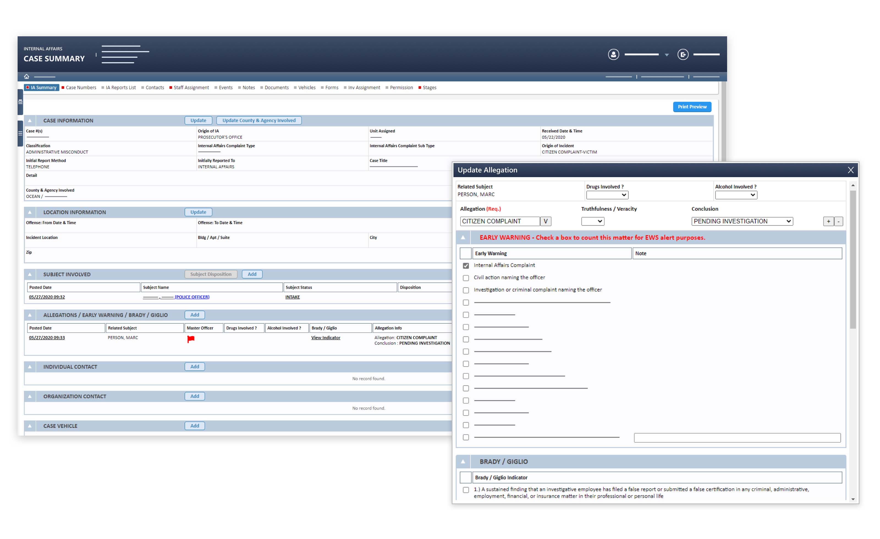880x539 pixels.
Task: Click the left sidebar menu icon
Action: 20,133
